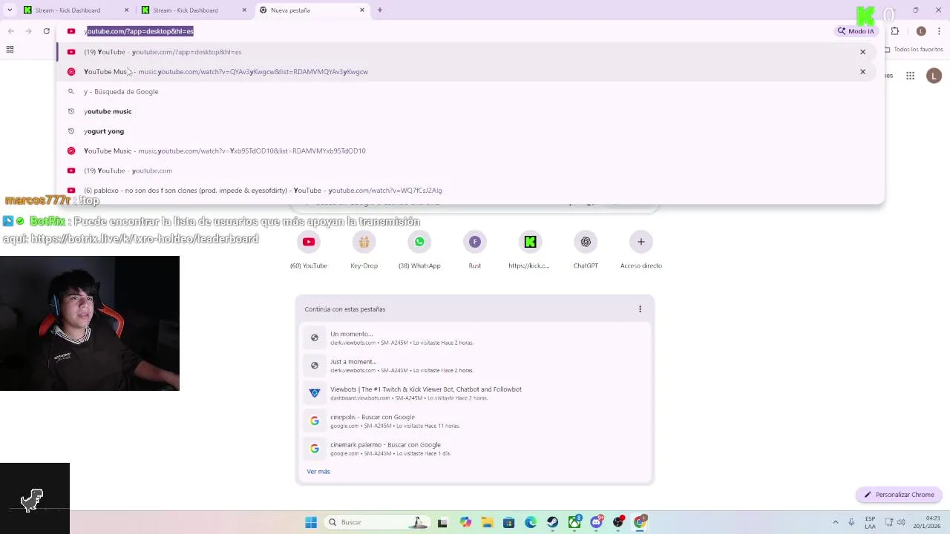Image resolution: width=950 pixels, height=534 pixels.
Task: Open the Key-Drop shortcut tile
Action: click(364, 251)
